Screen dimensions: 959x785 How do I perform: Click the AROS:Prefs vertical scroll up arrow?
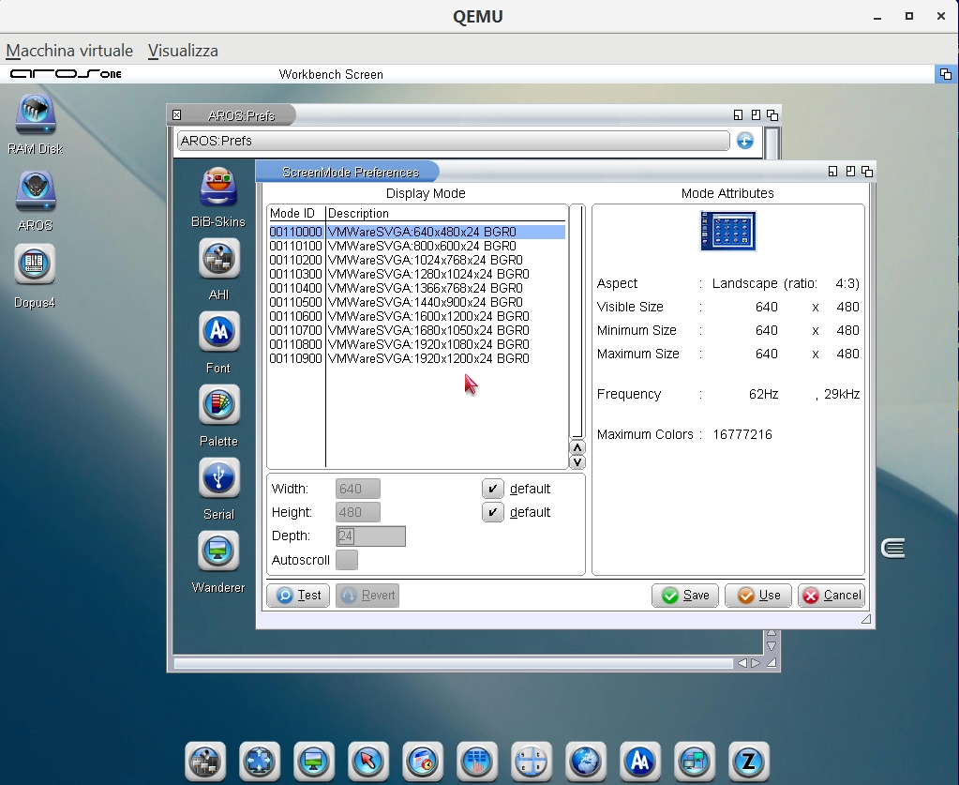(x=772, y=633)
